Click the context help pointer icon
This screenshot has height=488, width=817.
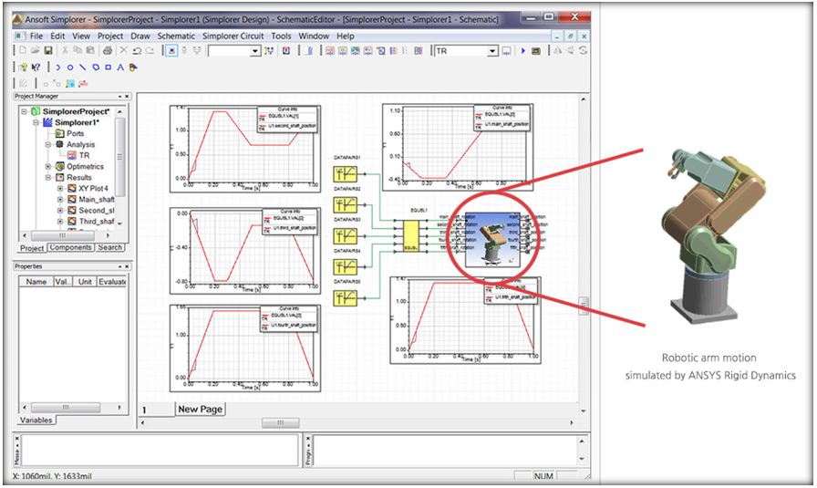coord(36,67)
